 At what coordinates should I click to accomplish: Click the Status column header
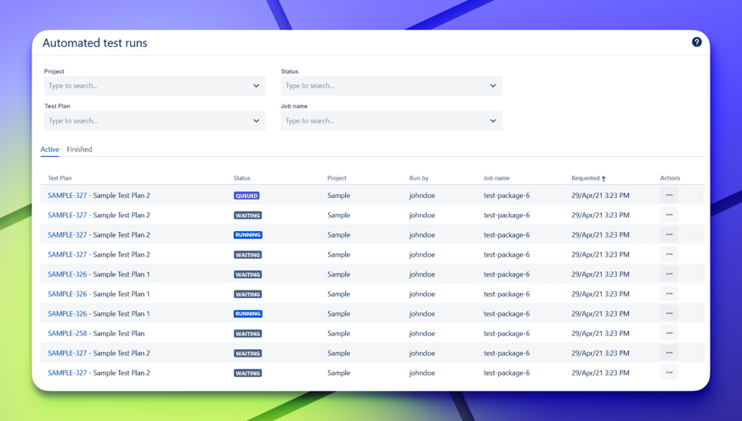pos(242,178)
